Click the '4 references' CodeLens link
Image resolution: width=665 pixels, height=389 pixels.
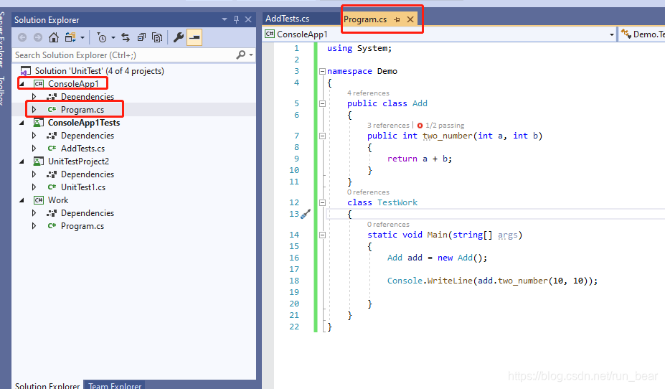368,93
